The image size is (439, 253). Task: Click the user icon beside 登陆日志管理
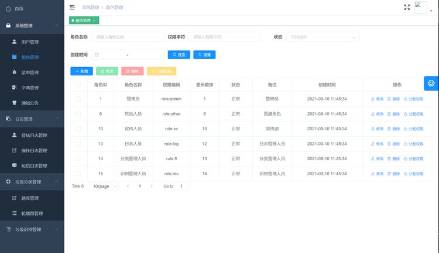click(14, 135)
